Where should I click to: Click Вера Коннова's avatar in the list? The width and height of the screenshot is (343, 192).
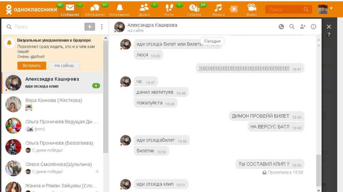[13, 104]
